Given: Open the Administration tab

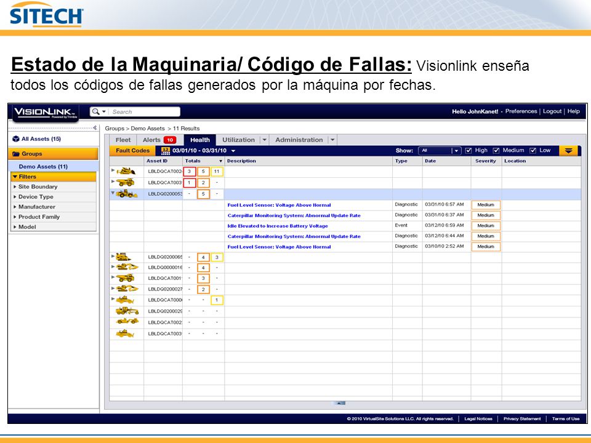Looking at the screenshot, I should (299, 140).
